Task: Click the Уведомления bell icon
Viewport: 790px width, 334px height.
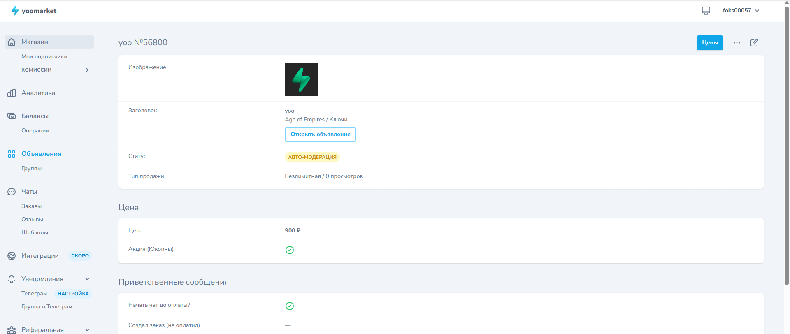Action: [x=12, y=279]
